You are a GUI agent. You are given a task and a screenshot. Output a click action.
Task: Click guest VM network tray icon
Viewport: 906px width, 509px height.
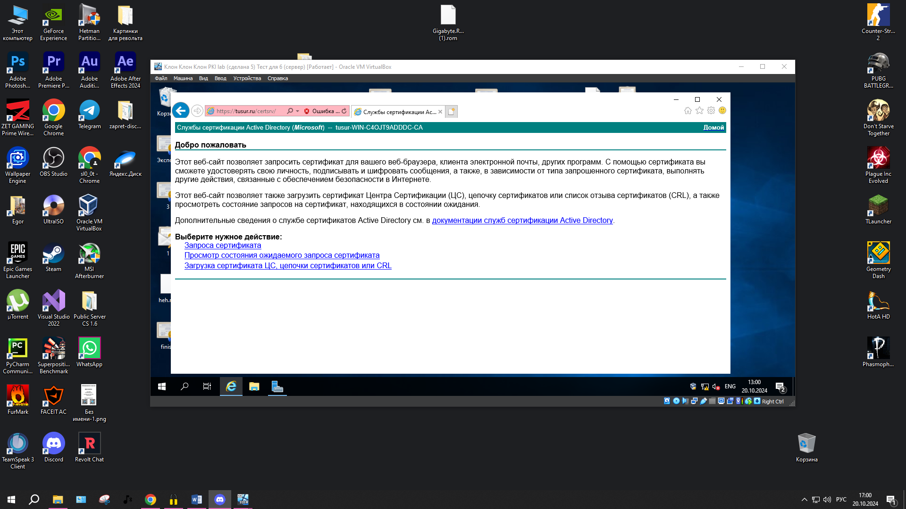(705, 386)
